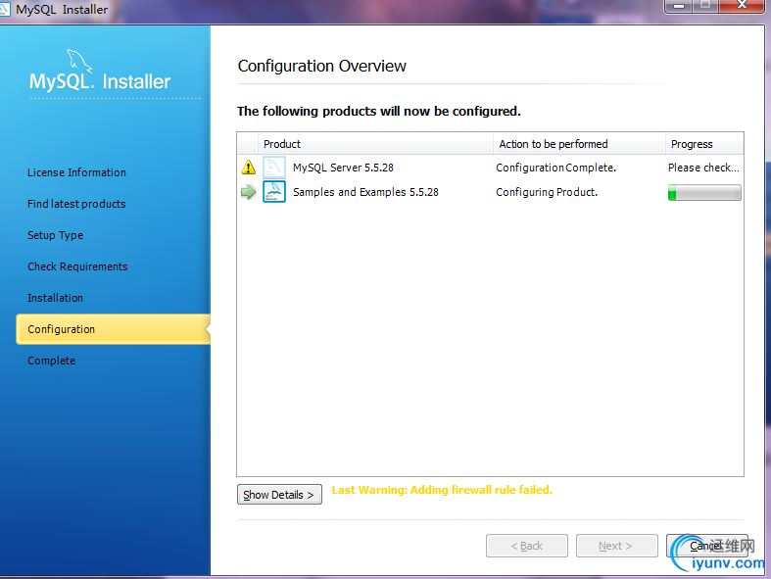The height and width of the screenshot is (579, 771).
Task: Click the warning icon beside MySQL Server 5.5.28
Action: tap(249, 168)
